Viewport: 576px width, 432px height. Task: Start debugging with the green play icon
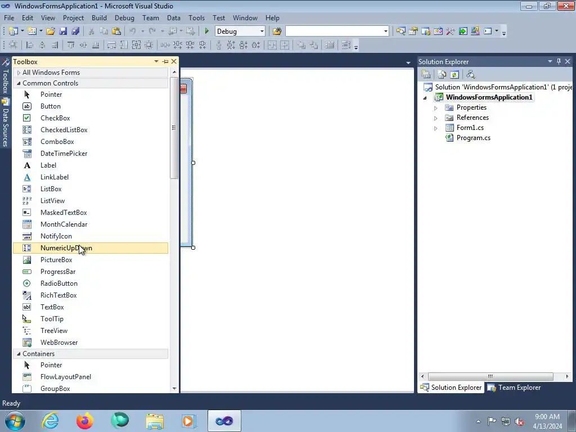206,31
